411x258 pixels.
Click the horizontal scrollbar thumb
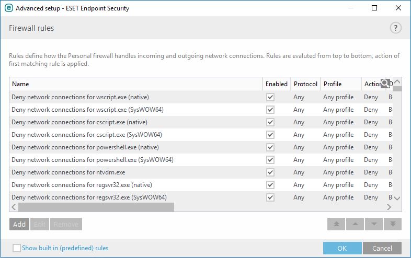96,207
